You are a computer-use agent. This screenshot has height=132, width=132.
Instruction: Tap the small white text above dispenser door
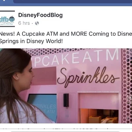coord(98,91)
